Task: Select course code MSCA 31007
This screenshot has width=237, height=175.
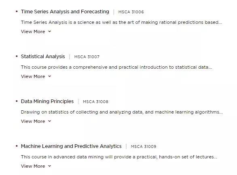Action: [87, 57]
